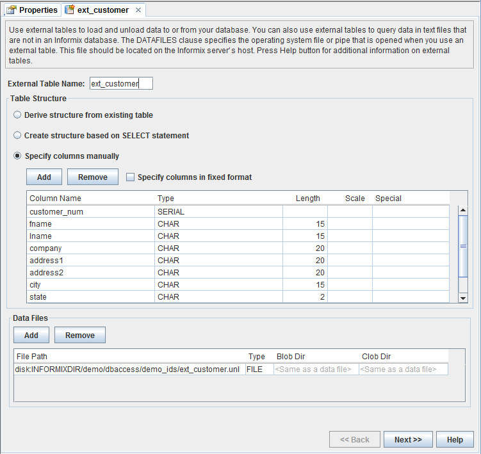This screenshot has width=481, height=454.
Task: Go to the next wizard step
Action: coord(407,440)
